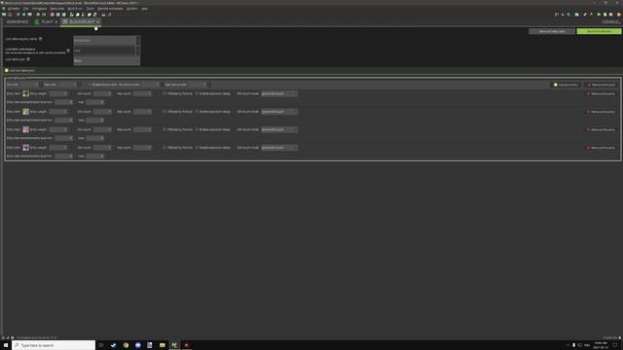The image size is (623, 350).
Task: Close the PLANT tab with its x
Action: 56,21
